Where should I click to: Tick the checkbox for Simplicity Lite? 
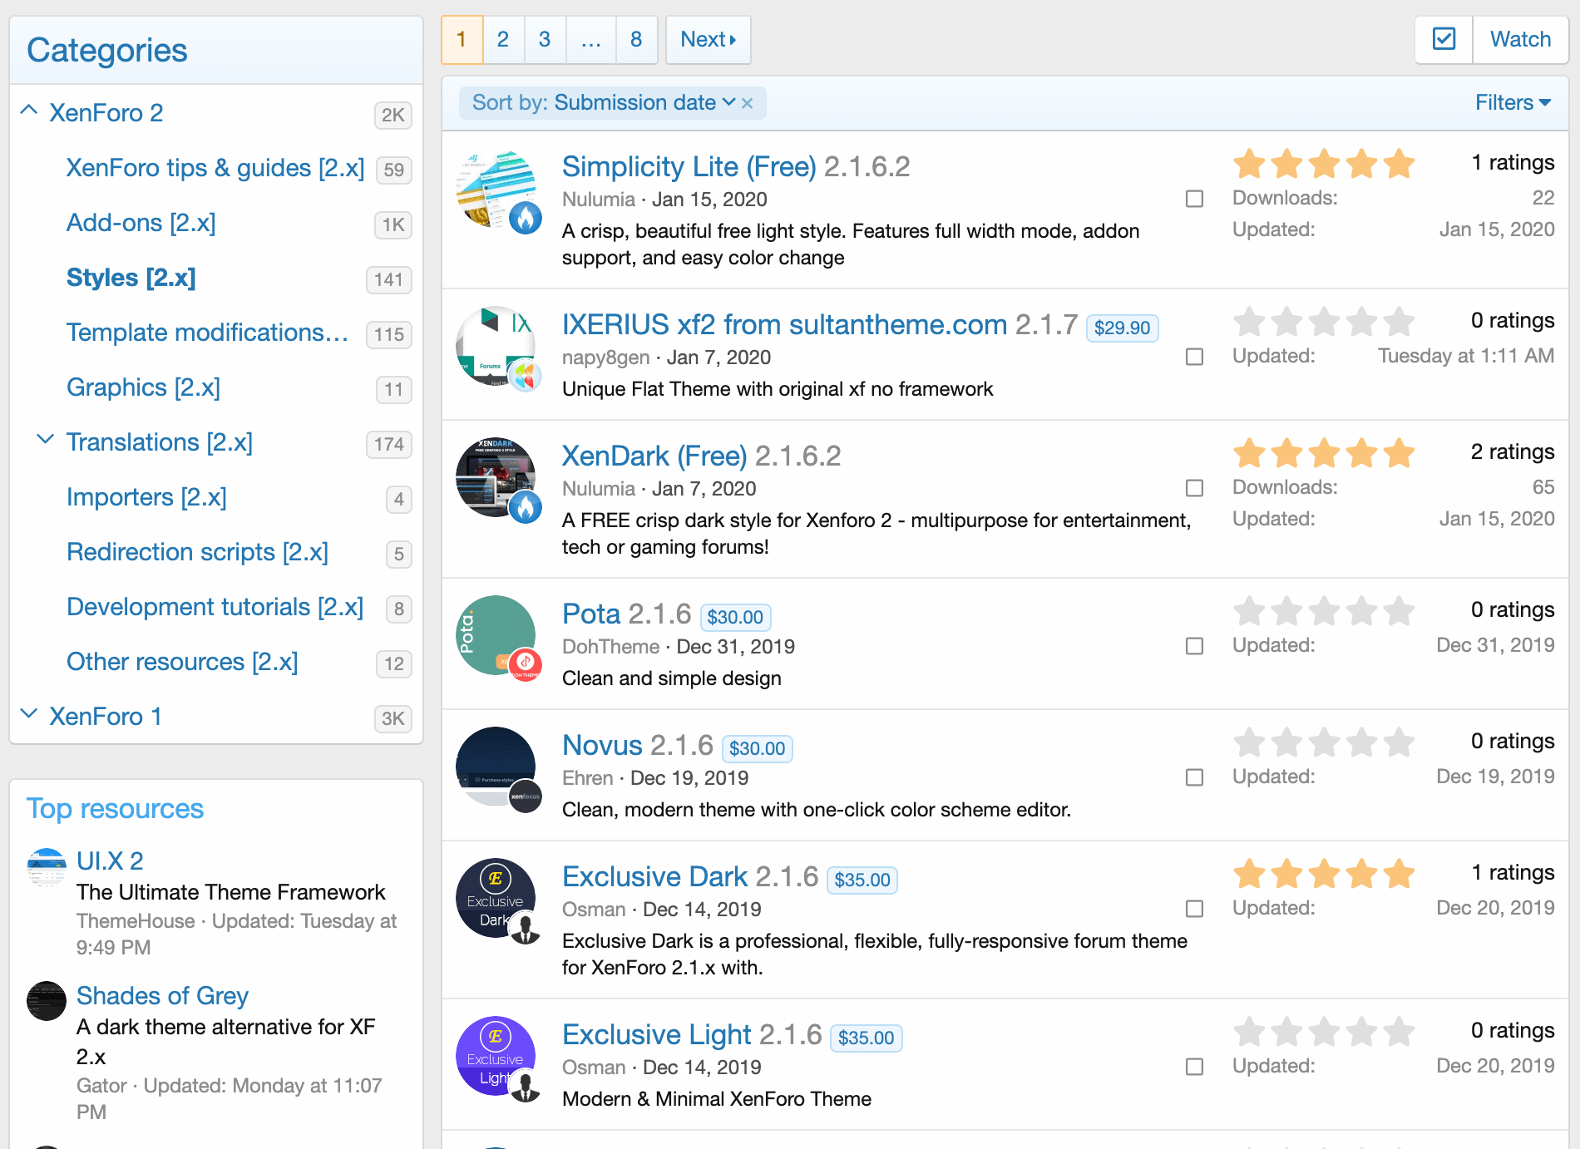(1194, 199)
